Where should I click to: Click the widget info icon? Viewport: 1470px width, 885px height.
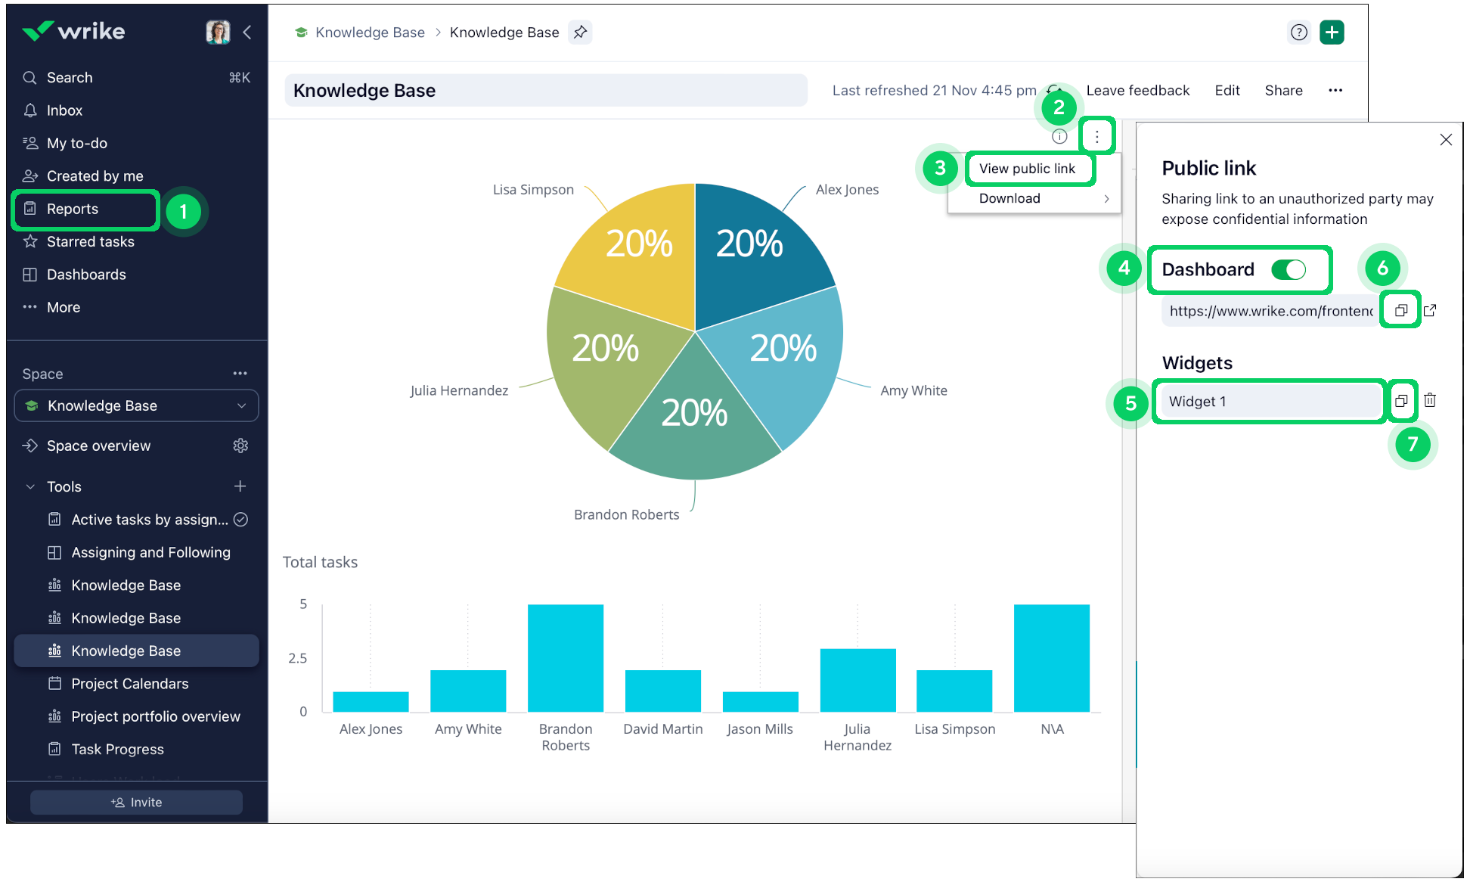[1059, 137]
